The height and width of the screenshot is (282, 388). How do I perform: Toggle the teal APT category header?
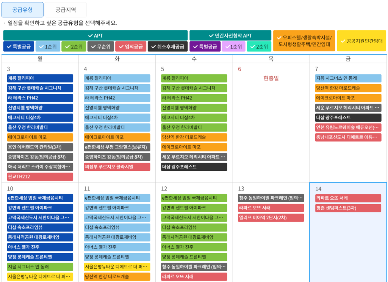pos(95,35)
